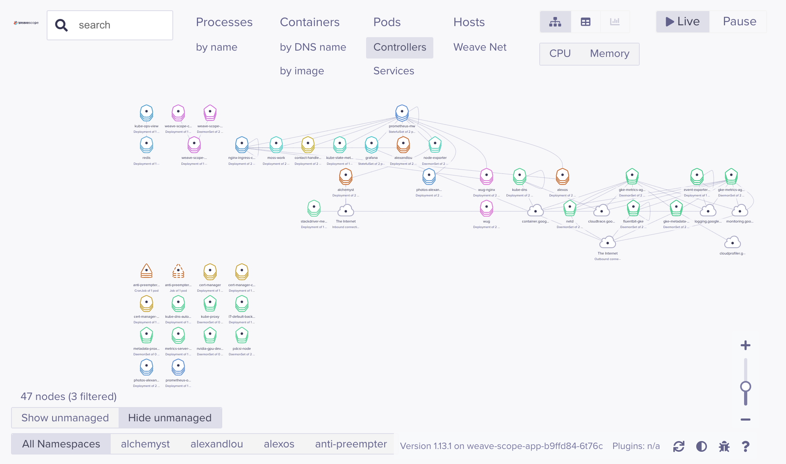786x464 pixels.
Task: Filter by alchemyst namespace
Action: click(x=145, y=444)
